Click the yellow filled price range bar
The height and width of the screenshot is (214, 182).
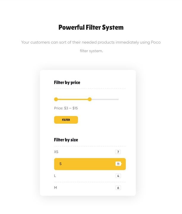(x=73, y=99)
